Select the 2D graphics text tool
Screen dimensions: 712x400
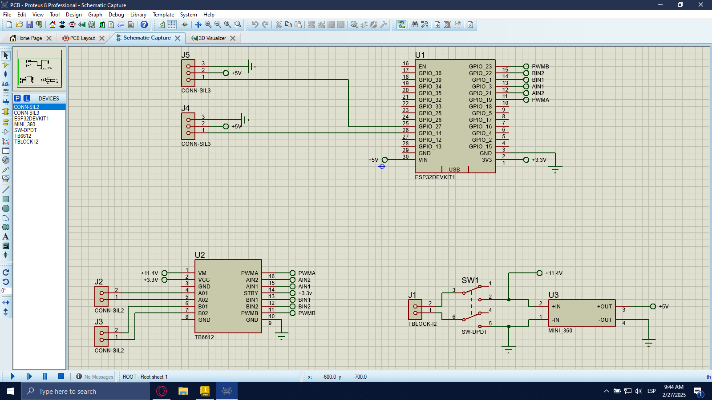tap(6, 236)
